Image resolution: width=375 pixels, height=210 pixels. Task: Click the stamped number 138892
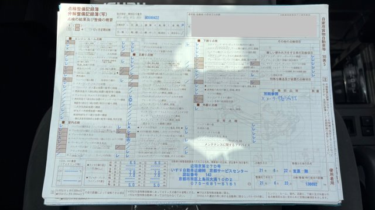pos(311,184)
